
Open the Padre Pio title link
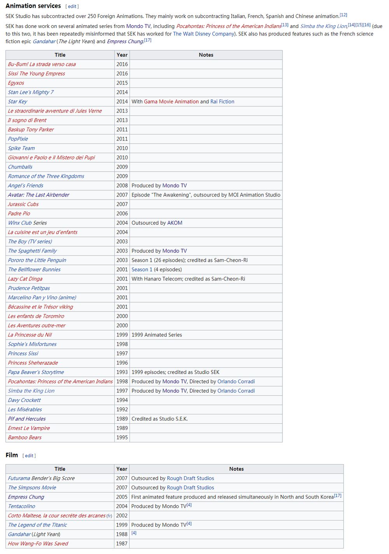[x=19, y=214]
